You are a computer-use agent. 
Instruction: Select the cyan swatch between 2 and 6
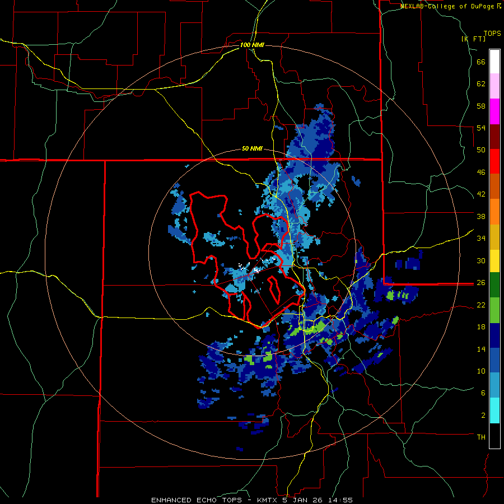click(494, 410)
